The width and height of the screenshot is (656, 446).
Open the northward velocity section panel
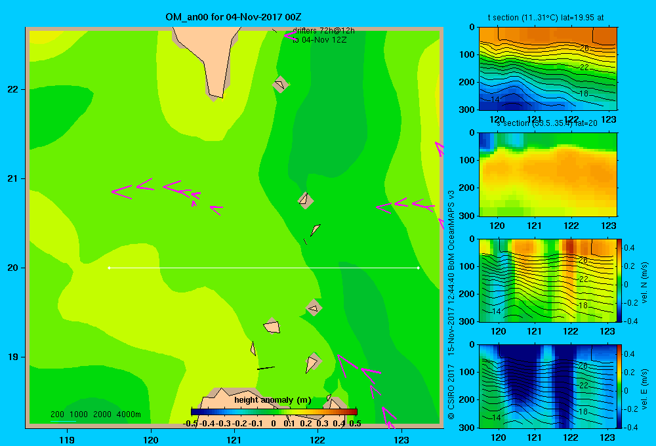pos(548,280)
